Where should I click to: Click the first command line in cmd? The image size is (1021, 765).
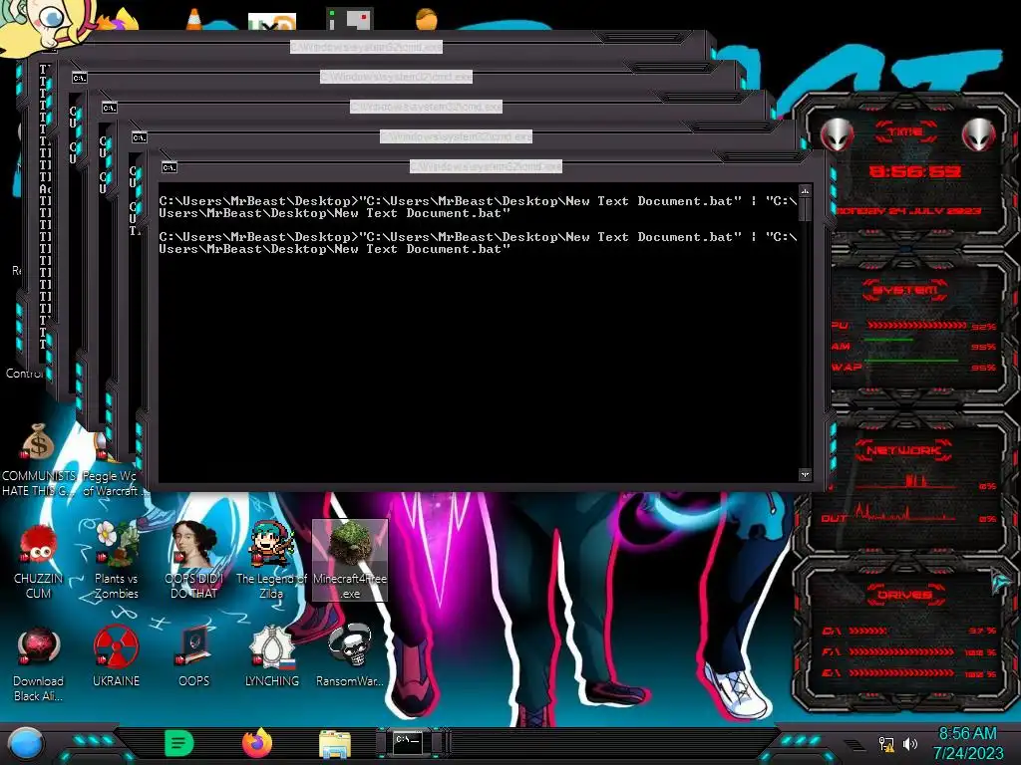[x=479, y=207]
